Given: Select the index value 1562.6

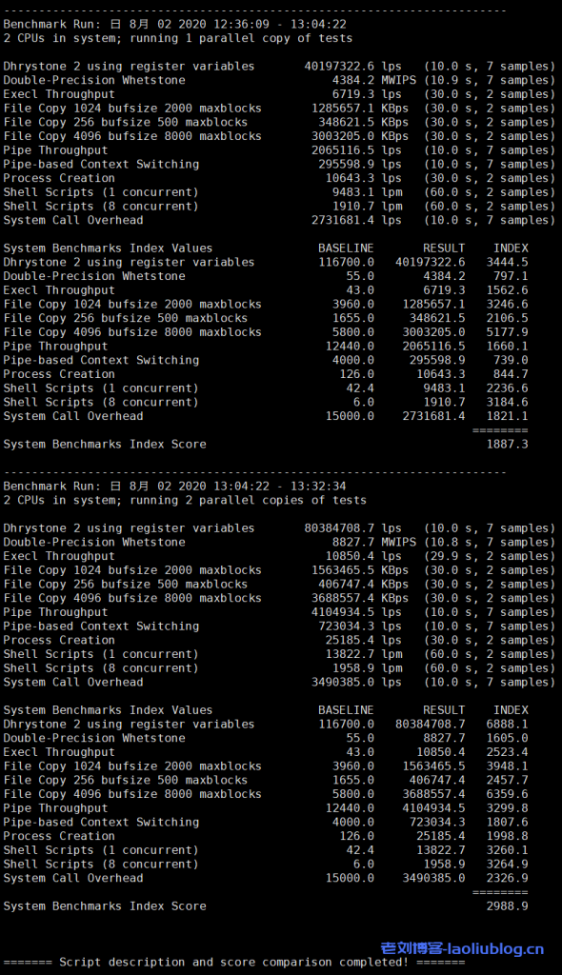Looking at the screenshot, I should (x=508, y=290).
